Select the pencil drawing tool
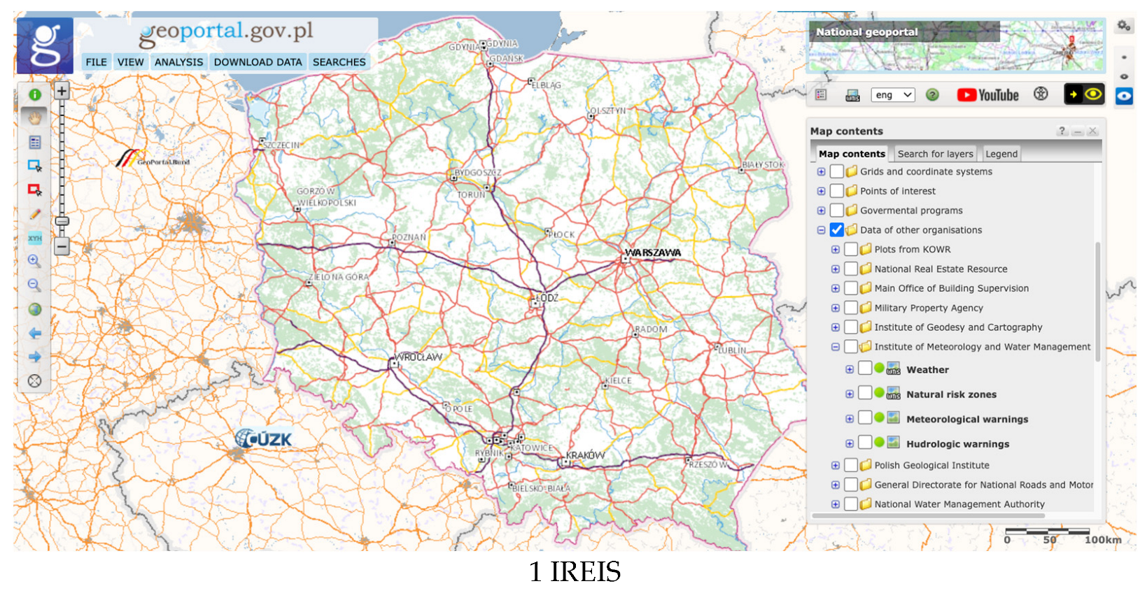The image size is (1147, 593). click(x=34, y=214)
